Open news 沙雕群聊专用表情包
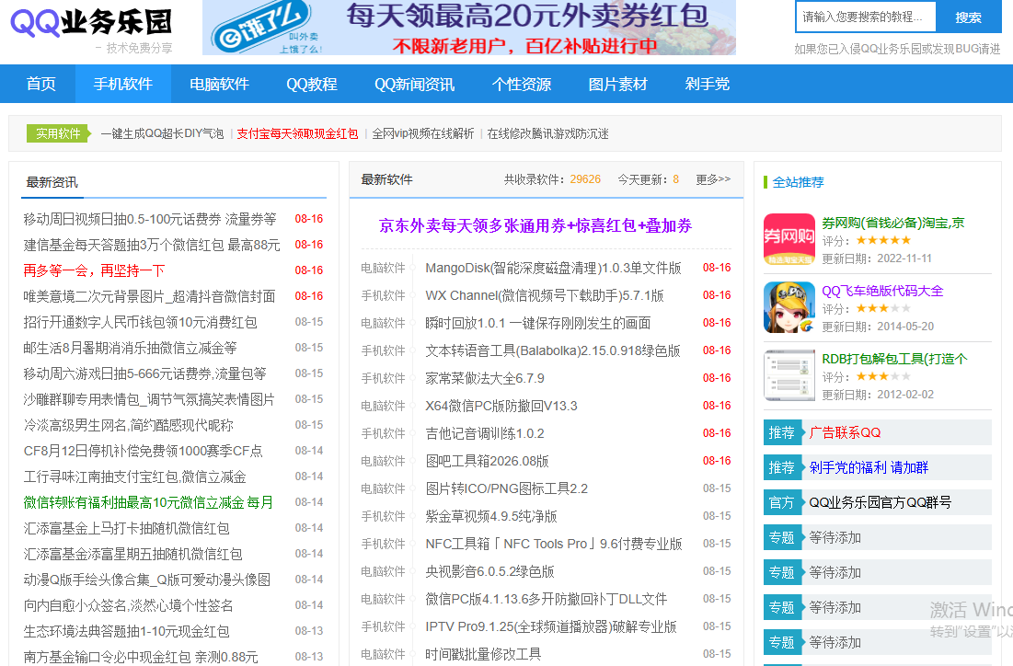 (149, 400)
